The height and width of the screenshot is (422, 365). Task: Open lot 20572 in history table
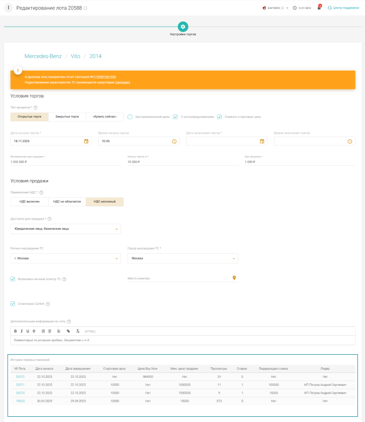point(20,377)
